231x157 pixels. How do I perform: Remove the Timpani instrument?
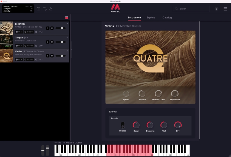[67, 37]
